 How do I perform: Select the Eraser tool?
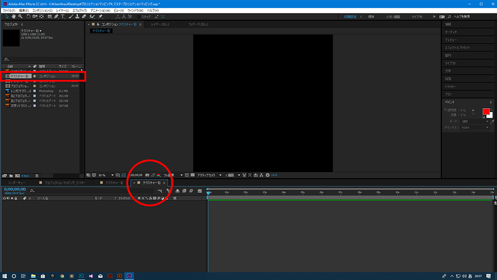tap(84, 16)
